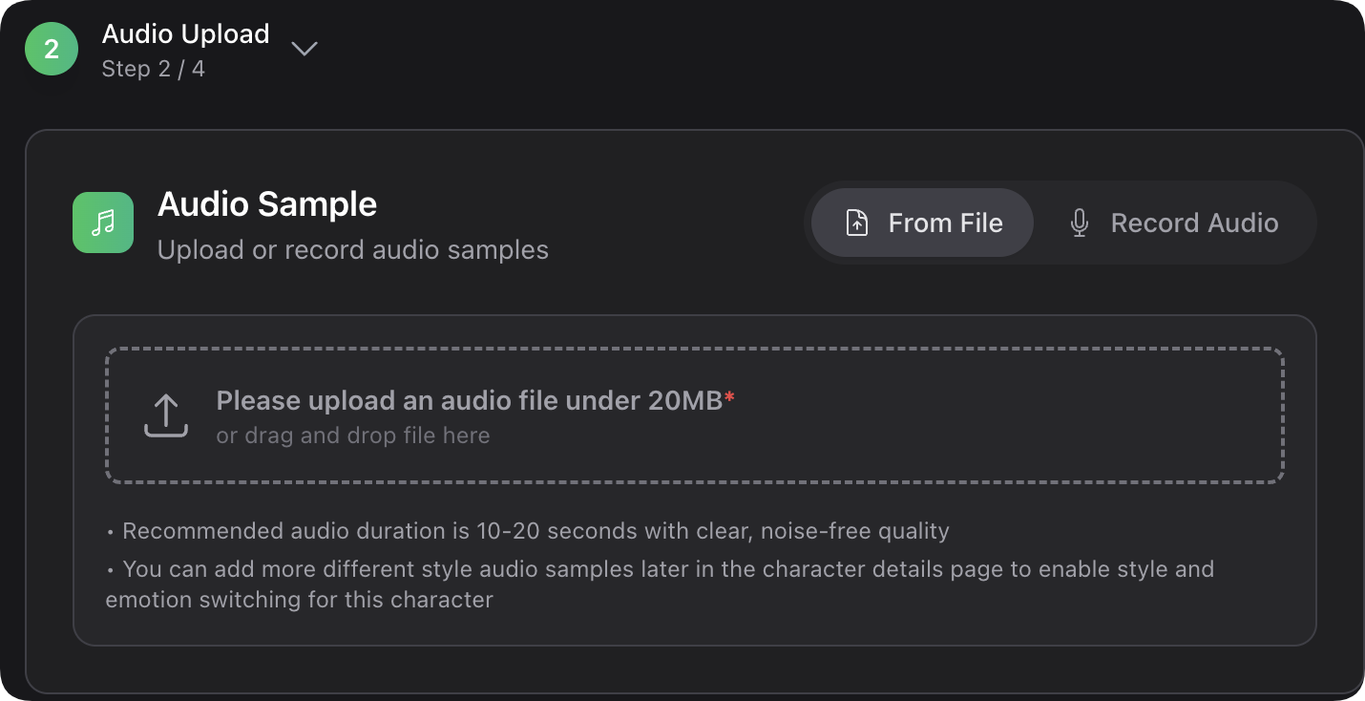Image resolution: width=1365 pixels, height=701 pixels.
Task: Click the Audio Upload step title
Action: tap(185, 34)
